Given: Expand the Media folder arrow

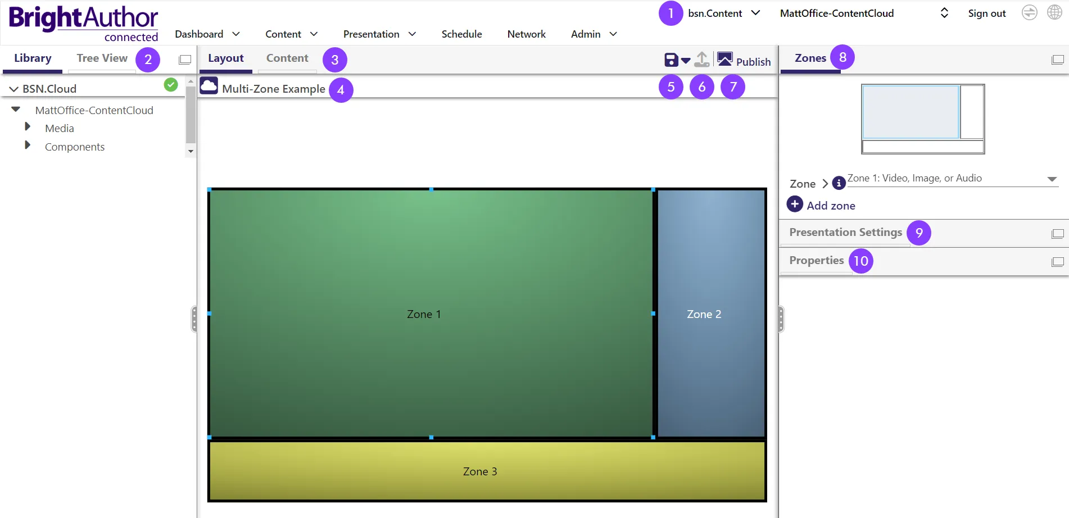Looking at the screenshot, I should click(28, 127).
